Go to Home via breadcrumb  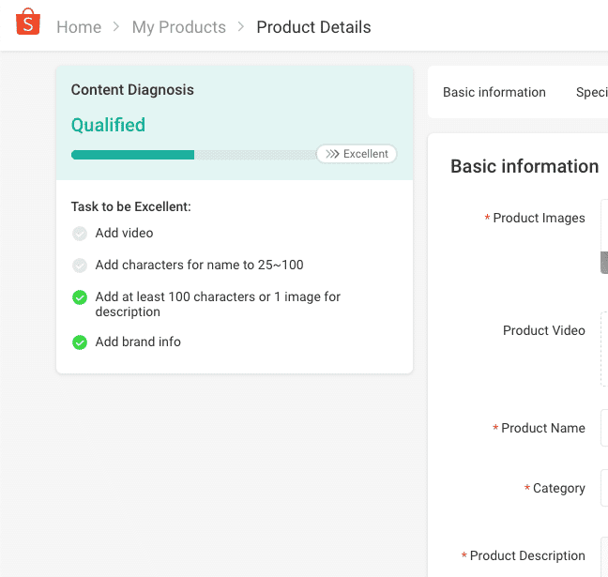click(x=79, y=27)
